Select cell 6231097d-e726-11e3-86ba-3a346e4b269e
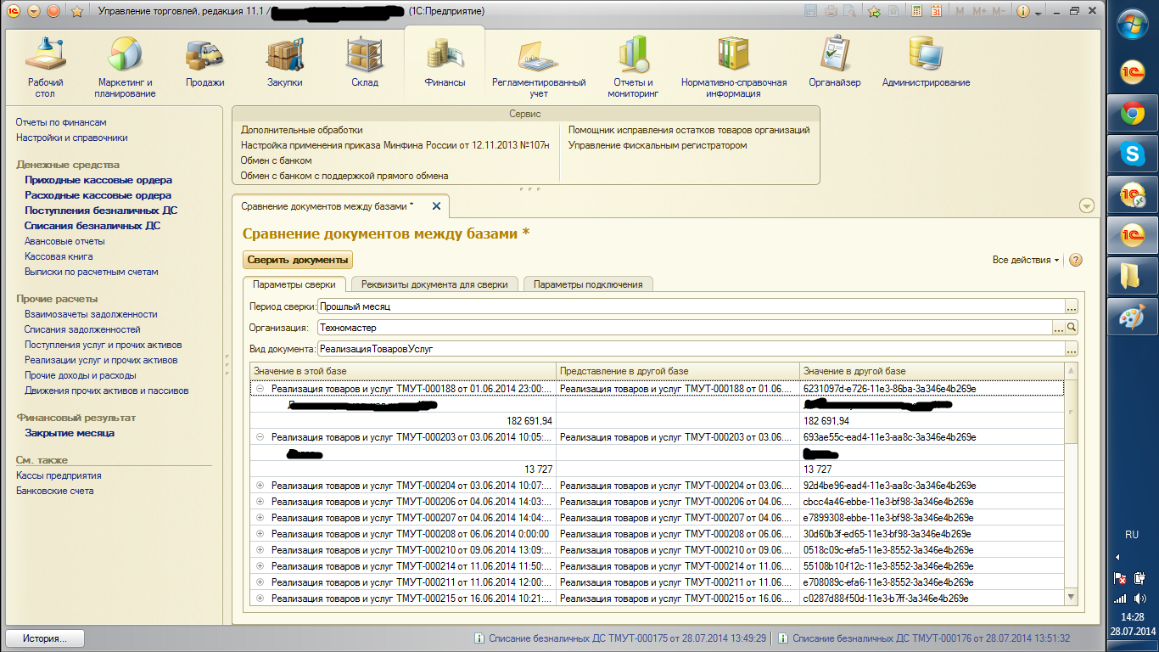This screenshot has height=652, width=1159. [x=932, y=389]
